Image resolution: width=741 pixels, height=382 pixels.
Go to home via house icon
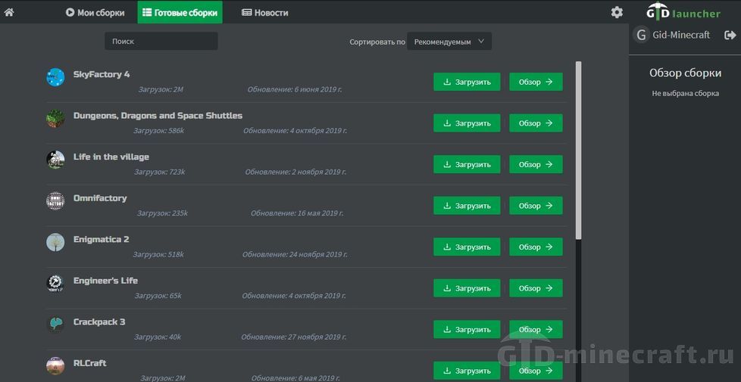pos(8,13)
